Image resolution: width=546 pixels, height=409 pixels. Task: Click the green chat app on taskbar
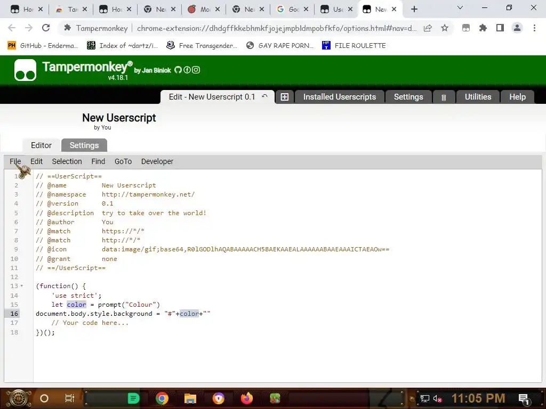(x=133, y=398)
